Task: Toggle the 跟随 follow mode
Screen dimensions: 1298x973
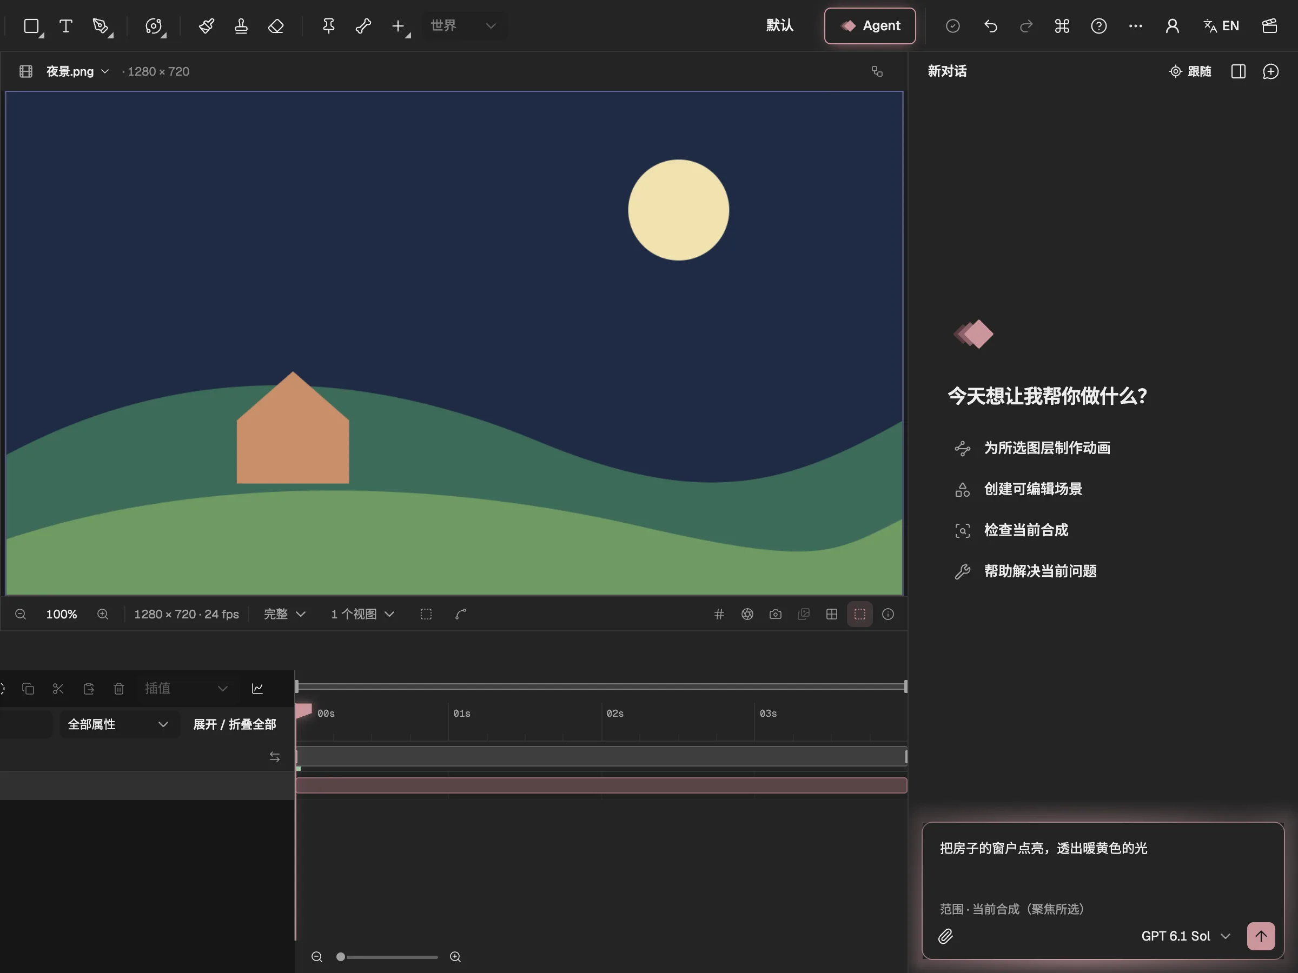Action: tap(1190, 71)
